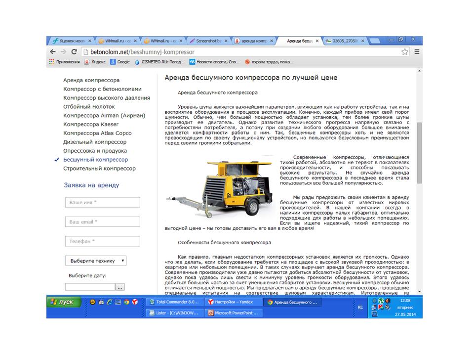Image resolution: width=474 pixels, height=356 pixels.
Task: Open Компрессор высокого давления link
Action: coord(107,98)
